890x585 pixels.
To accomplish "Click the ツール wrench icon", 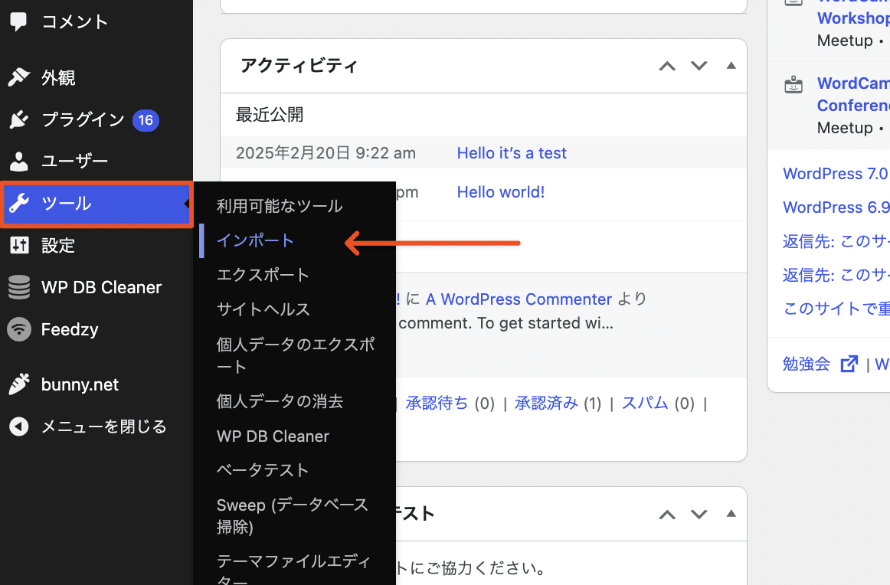I will tap(19, 204).
